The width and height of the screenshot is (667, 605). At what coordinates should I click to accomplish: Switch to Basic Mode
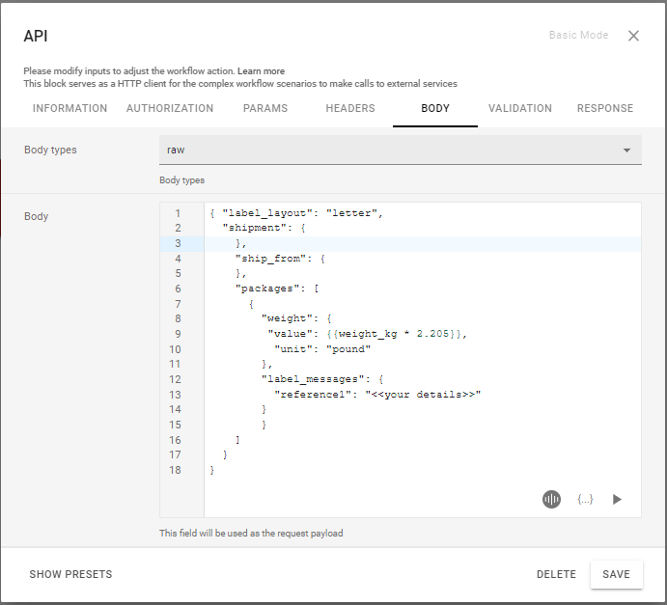tap(578, 36)
